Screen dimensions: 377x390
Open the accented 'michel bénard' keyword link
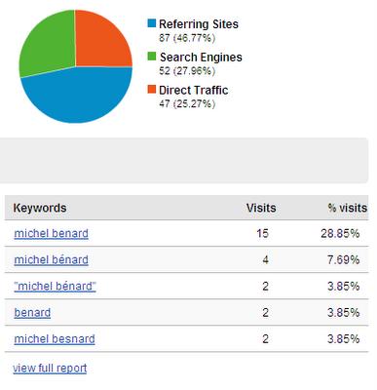(x=52, y=259)
